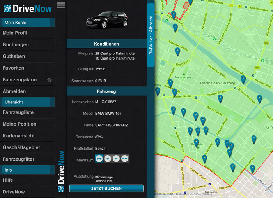This screenshot has width=273, height=198.
Task: Tap the black BMW car image
Action: [107, 19]
